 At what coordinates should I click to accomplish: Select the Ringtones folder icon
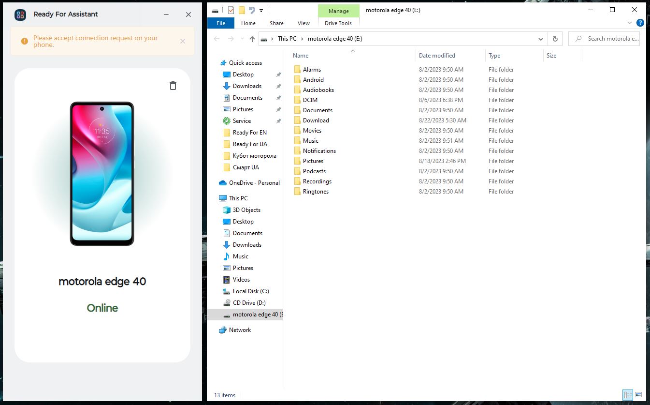pyautogui.click(x=297, y=192)
